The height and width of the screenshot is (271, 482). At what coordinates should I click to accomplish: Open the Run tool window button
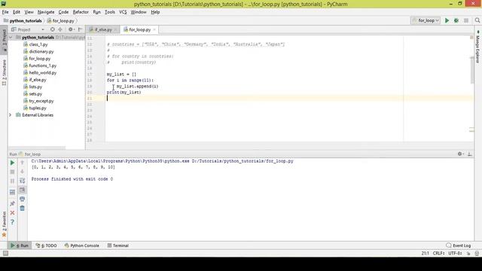[x=20, y=245]
